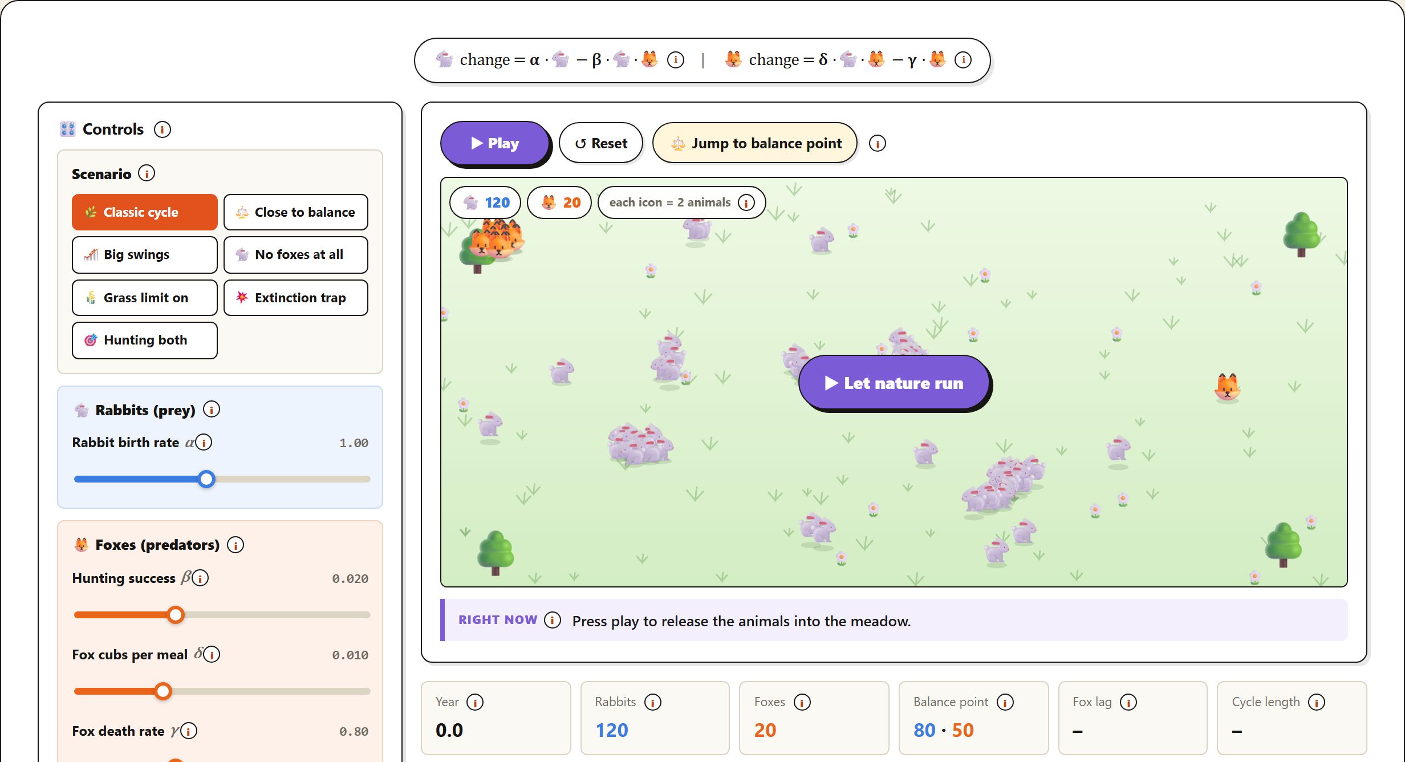Adjust the Rabbit birth rate slider
This screenshot has height=762, width=1405.
point(222,479)
